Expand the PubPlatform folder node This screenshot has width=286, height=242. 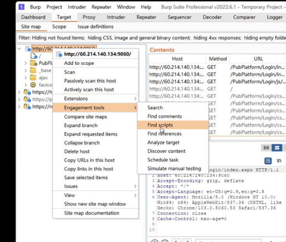pos(26,63)
